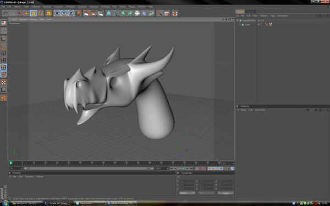Open the Windows Start orb
The image size is (330, 206).
[5, 203]
